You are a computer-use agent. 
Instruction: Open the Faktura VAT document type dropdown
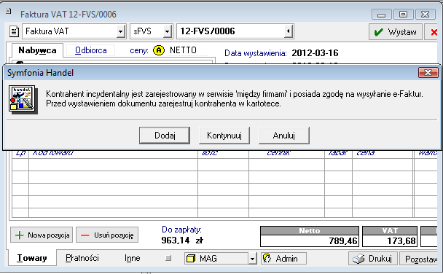(121, 31)
